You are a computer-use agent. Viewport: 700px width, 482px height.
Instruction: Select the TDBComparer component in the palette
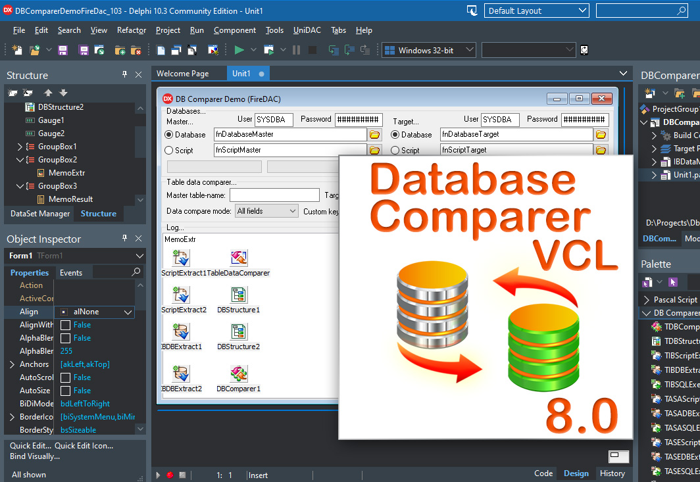[x=670, y=327]
